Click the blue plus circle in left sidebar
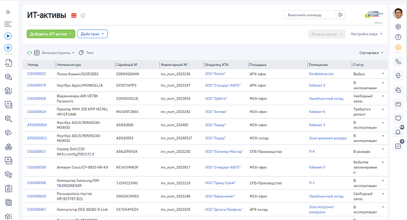The height and width of the screenshot is (220, 407). click(x=8, y=48)
